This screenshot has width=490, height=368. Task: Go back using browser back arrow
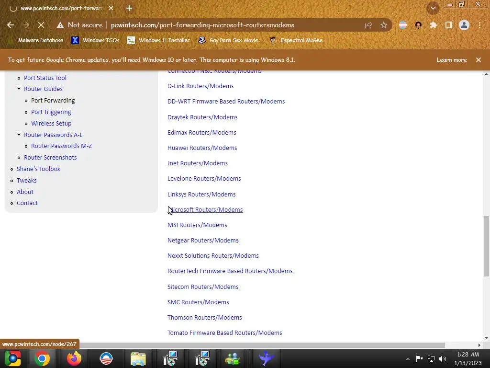(11, 25)
